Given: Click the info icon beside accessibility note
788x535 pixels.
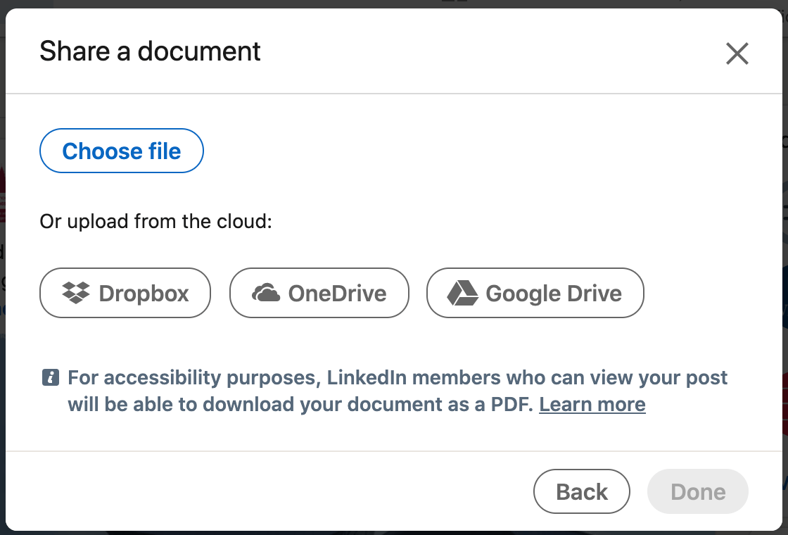Looking at the screenshot, I should coord(51,377).
